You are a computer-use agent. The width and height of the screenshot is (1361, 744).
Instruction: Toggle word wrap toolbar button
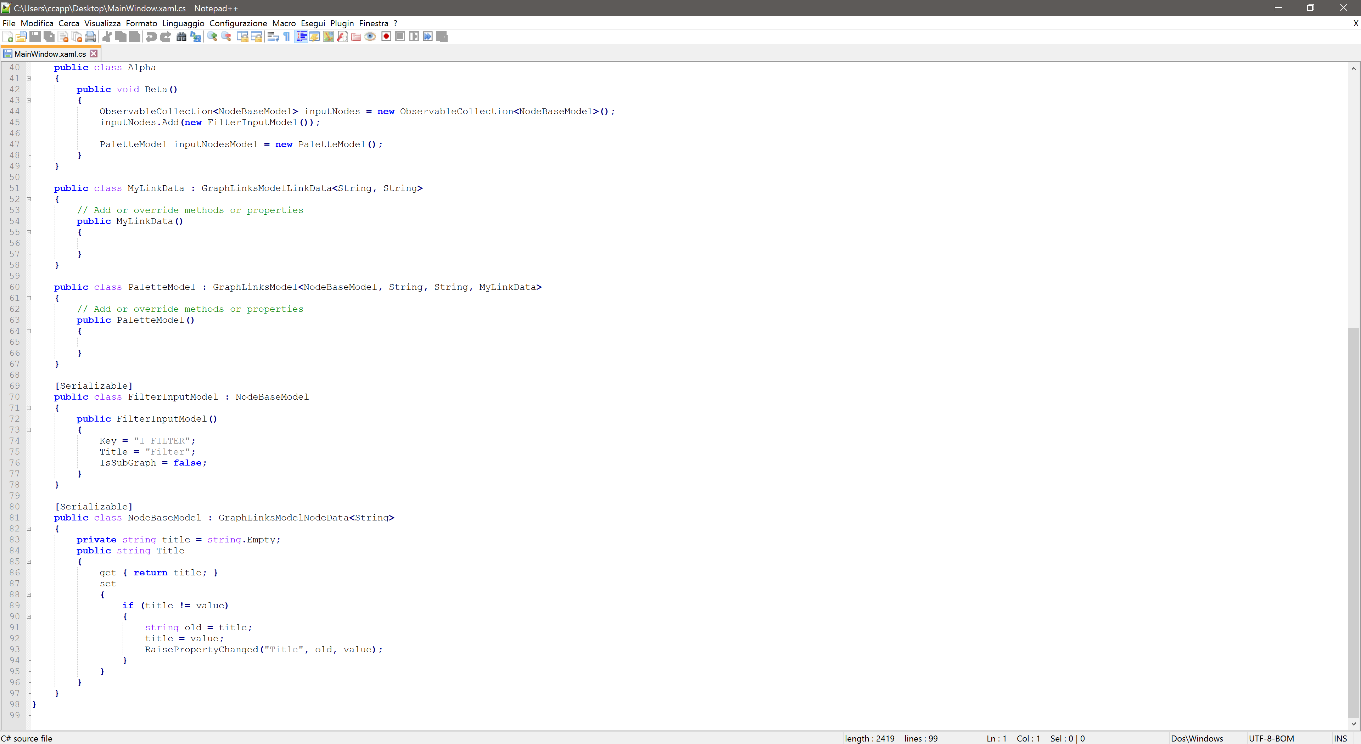coord(273,36)
